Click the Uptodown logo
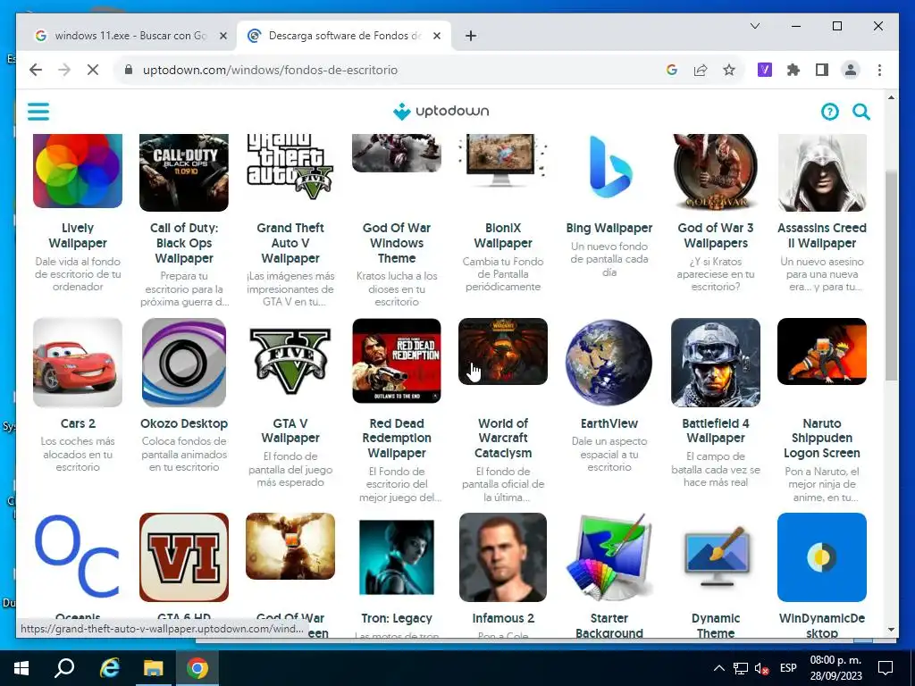915x686 pixels. [x=441, y=111]
